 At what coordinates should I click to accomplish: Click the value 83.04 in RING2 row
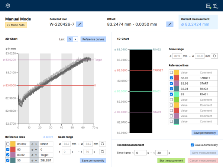(184, 89)
